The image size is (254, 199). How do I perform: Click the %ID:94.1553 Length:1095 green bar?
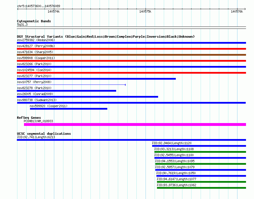click(x=201, y=164)
